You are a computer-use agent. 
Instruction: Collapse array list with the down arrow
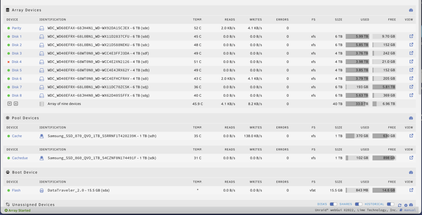point(10,103)
